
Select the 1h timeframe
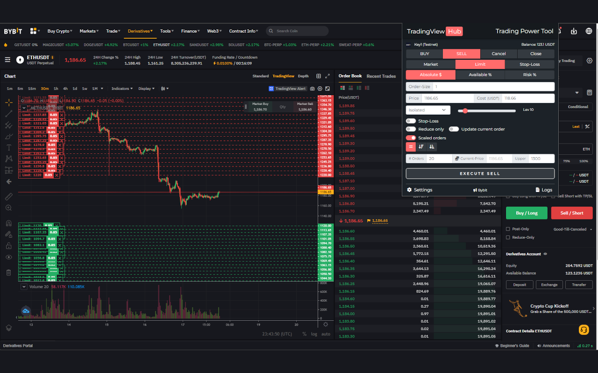tap(56, 89)
